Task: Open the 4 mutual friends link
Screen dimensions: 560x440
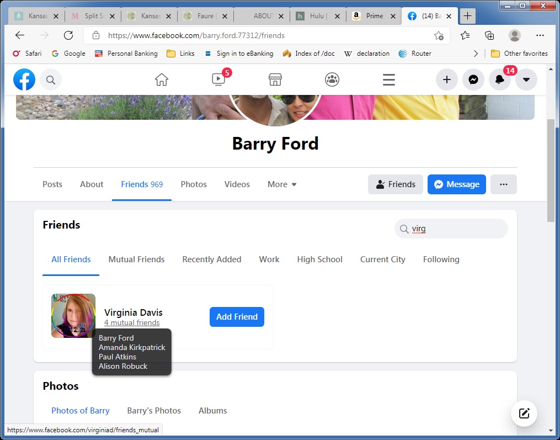Action: coord(132,323)
